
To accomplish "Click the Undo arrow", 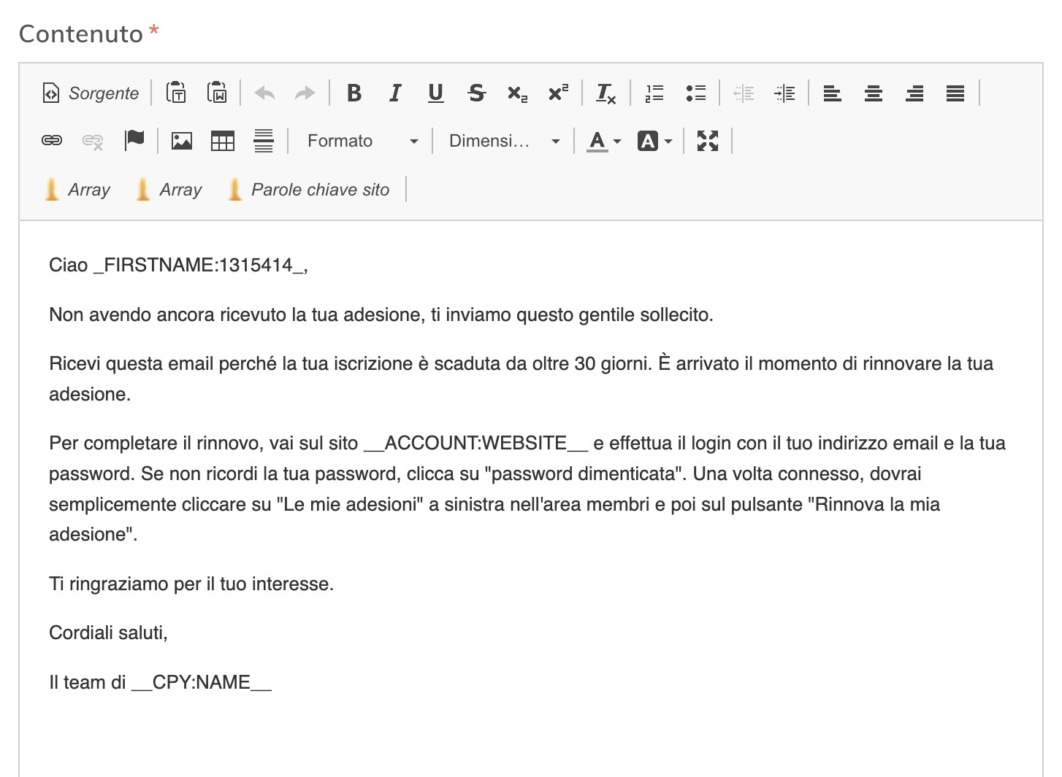I will pyautogui.click(x=264, y=93).
